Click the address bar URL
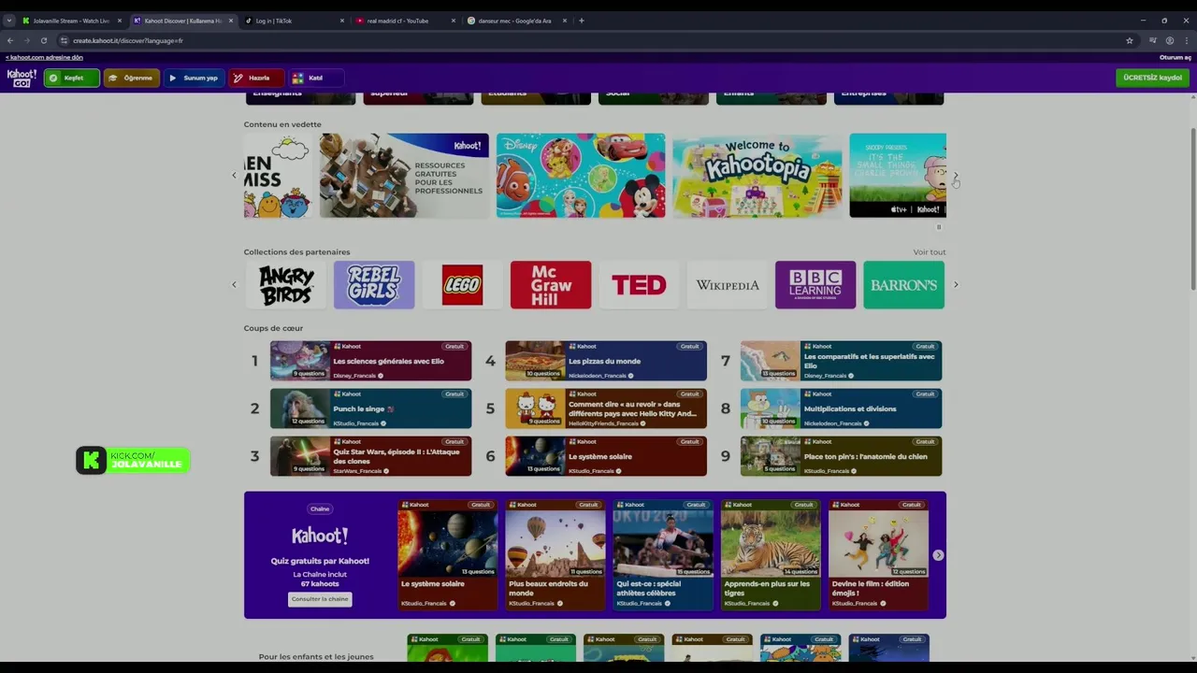 pyautogui.click(x=128, y=41)
